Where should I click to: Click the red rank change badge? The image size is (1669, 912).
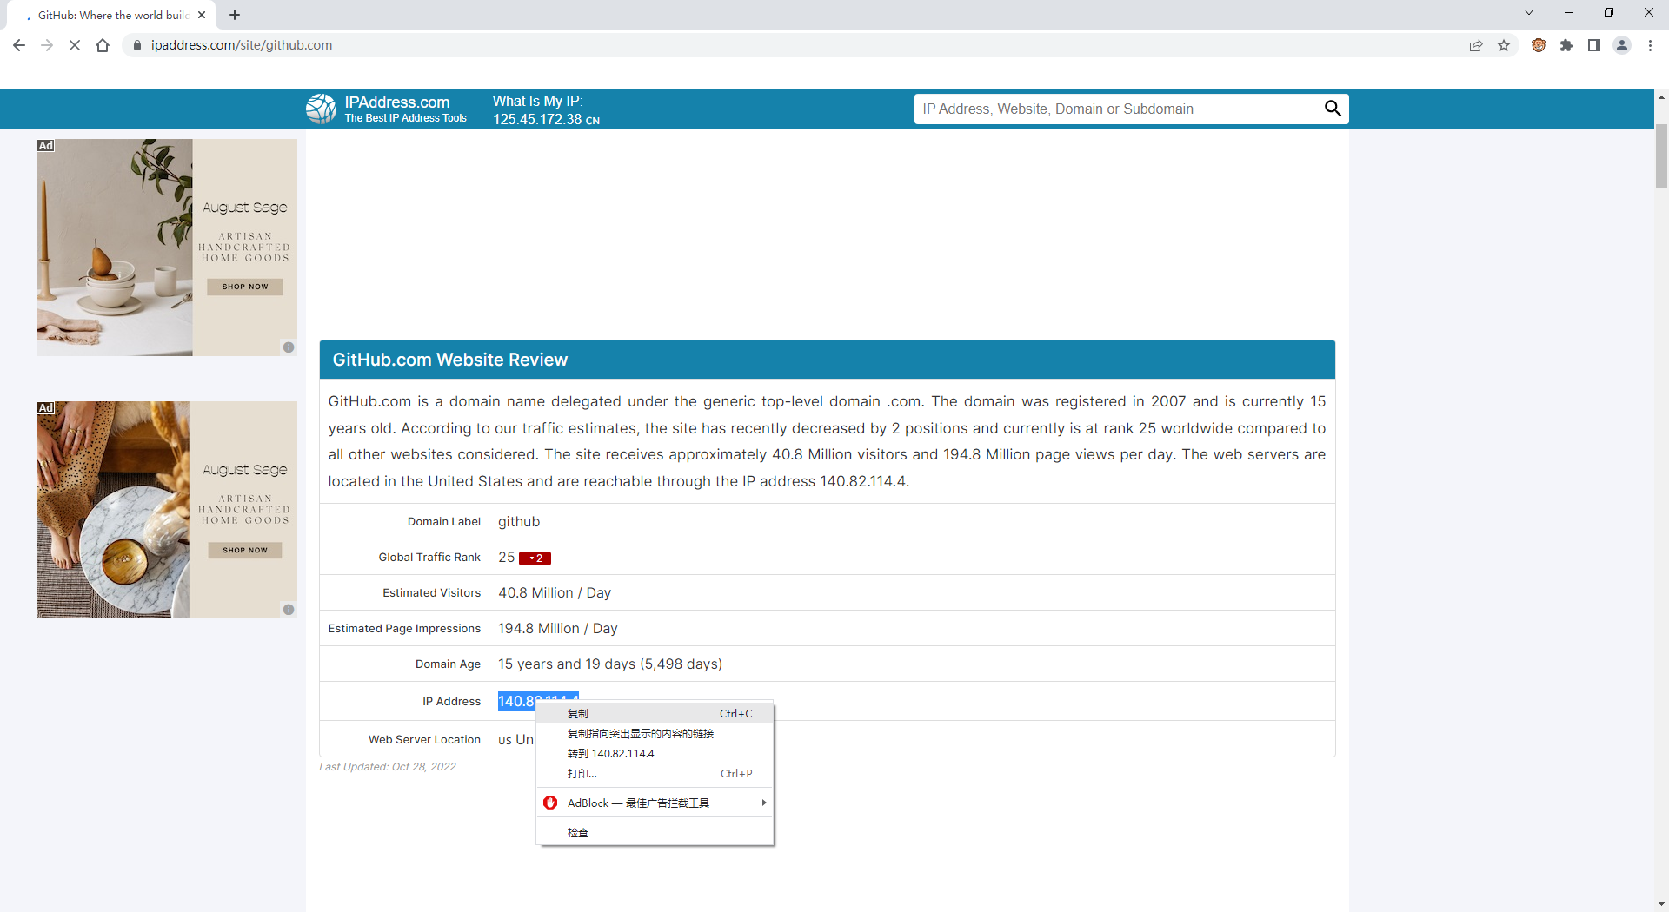535,558
